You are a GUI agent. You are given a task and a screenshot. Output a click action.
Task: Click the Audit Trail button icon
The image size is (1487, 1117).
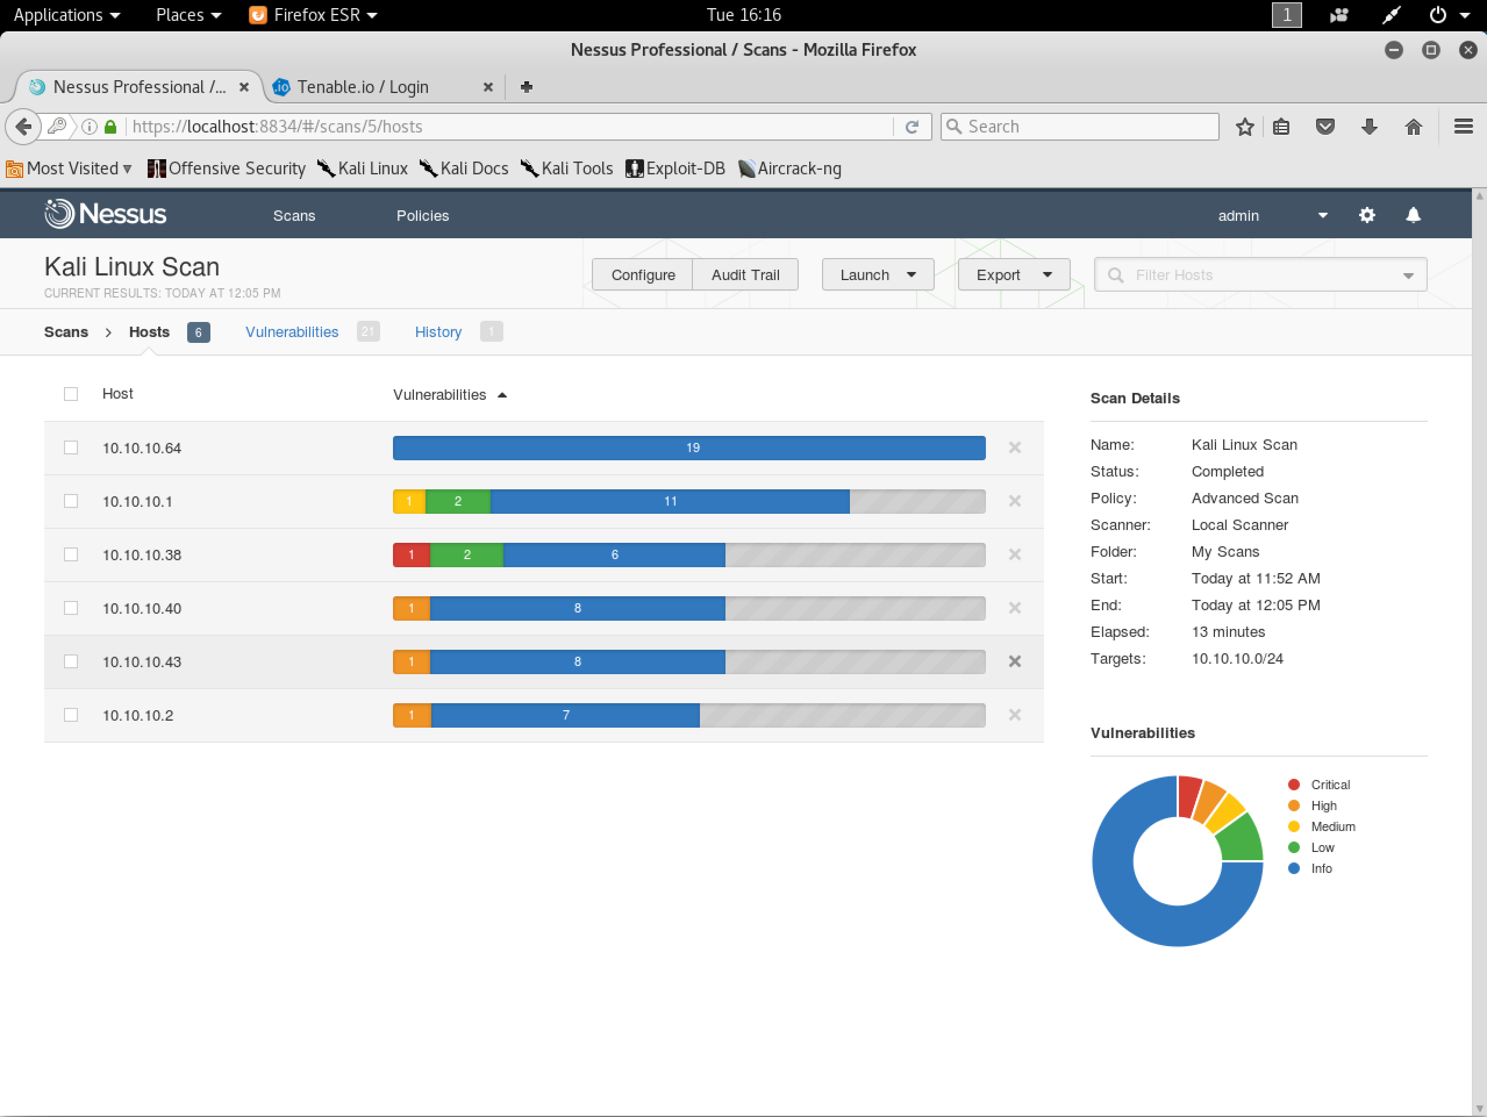pos(745,274)
